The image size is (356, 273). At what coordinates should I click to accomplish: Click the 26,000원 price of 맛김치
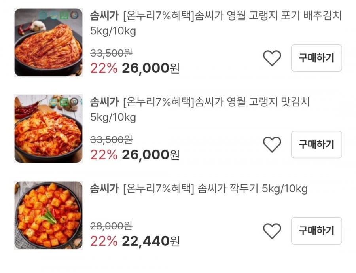pos(150,155)
